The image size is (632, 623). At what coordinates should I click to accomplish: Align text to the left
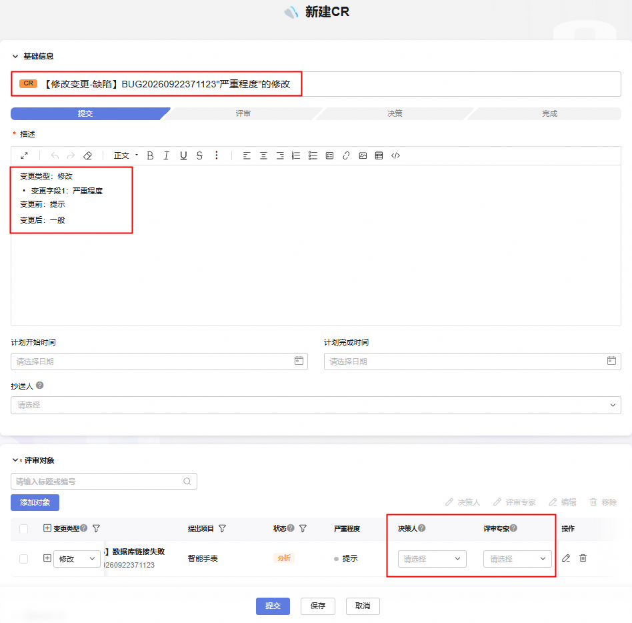(247, 155)
